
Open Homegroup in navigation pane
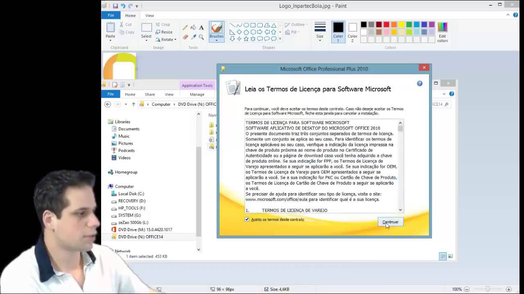point(126,172)
